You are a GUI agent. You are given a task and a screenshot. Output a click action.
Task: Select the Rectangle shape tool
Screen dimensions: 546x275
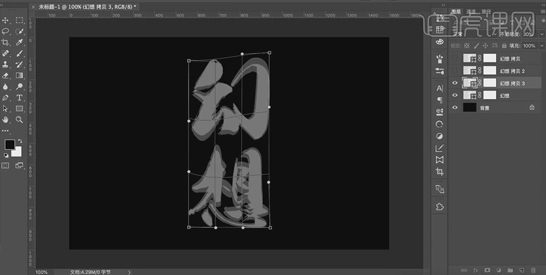pyautogui.click(x=19, y=109)
